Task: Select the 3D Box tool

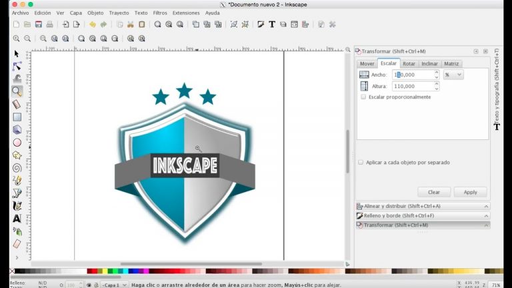Action: pyautogui.click(x=17, y=129)
